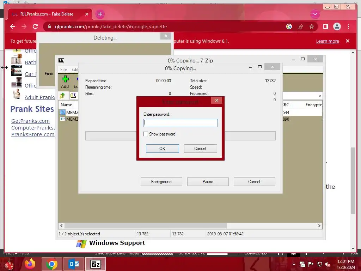Open the GetPranks.com link

pos(30,121)
